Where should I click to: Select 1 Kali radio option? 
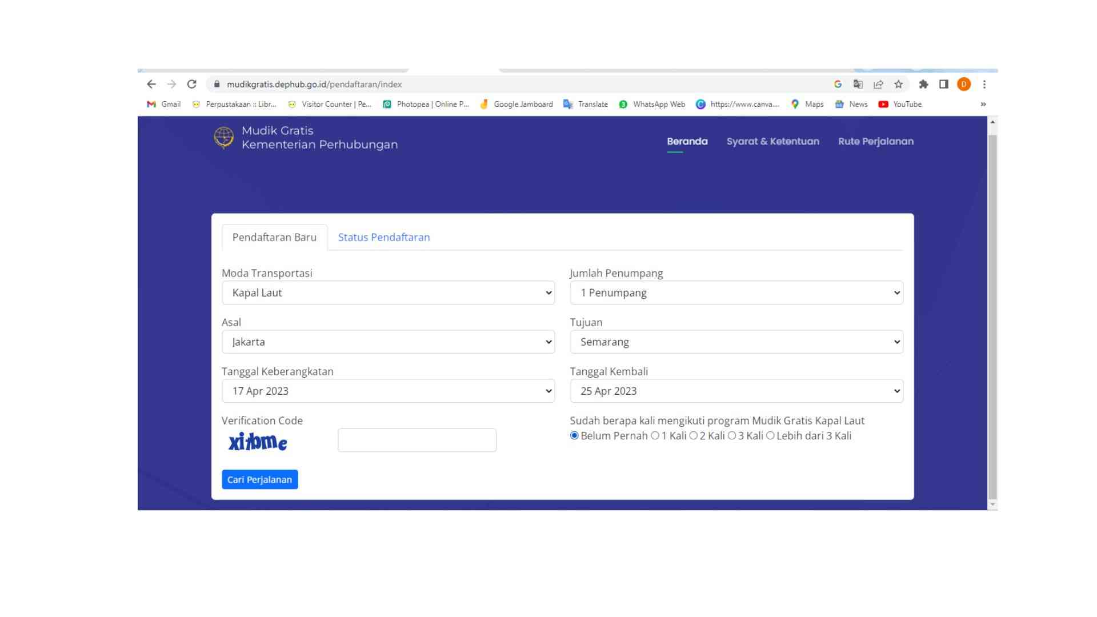pos(655,436)
